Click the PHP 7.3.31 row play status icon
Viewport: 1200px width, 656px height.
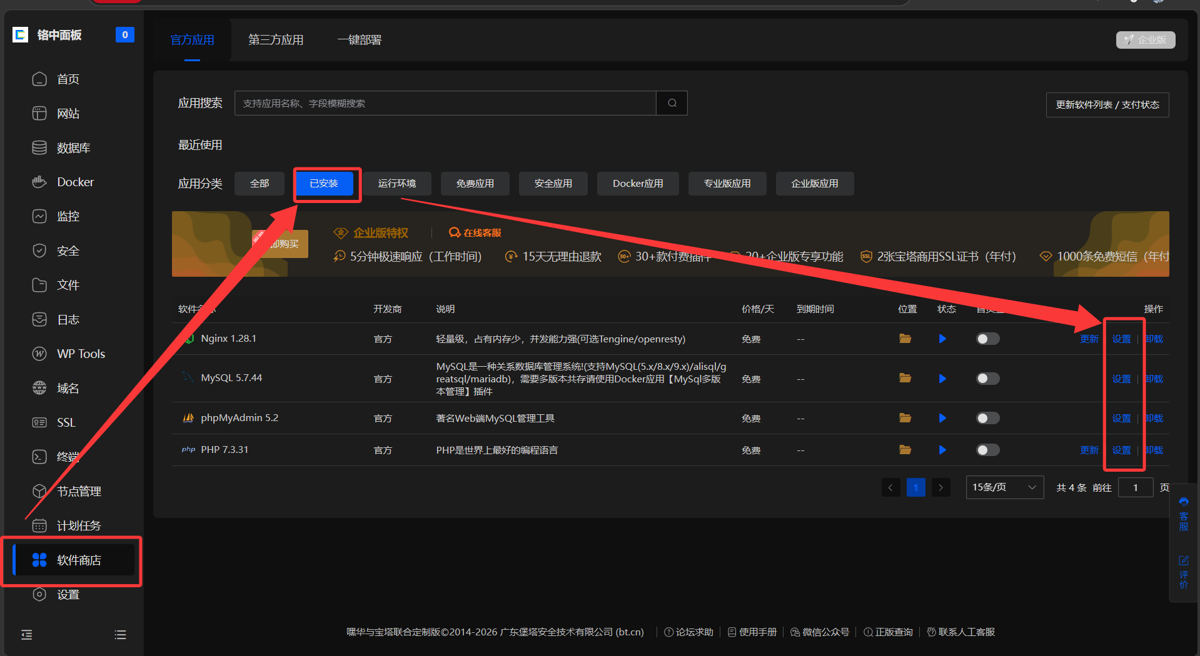click(x=942, y=450)
